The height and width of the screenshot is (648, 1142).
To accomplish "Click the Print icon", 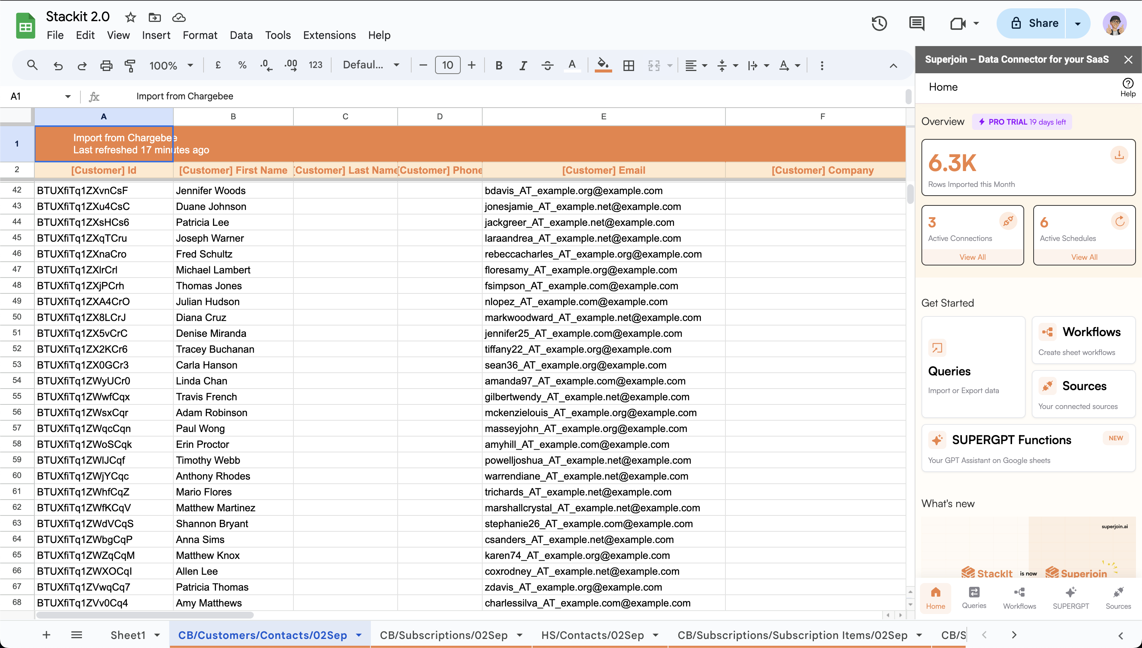I will [x=106, y=66].
